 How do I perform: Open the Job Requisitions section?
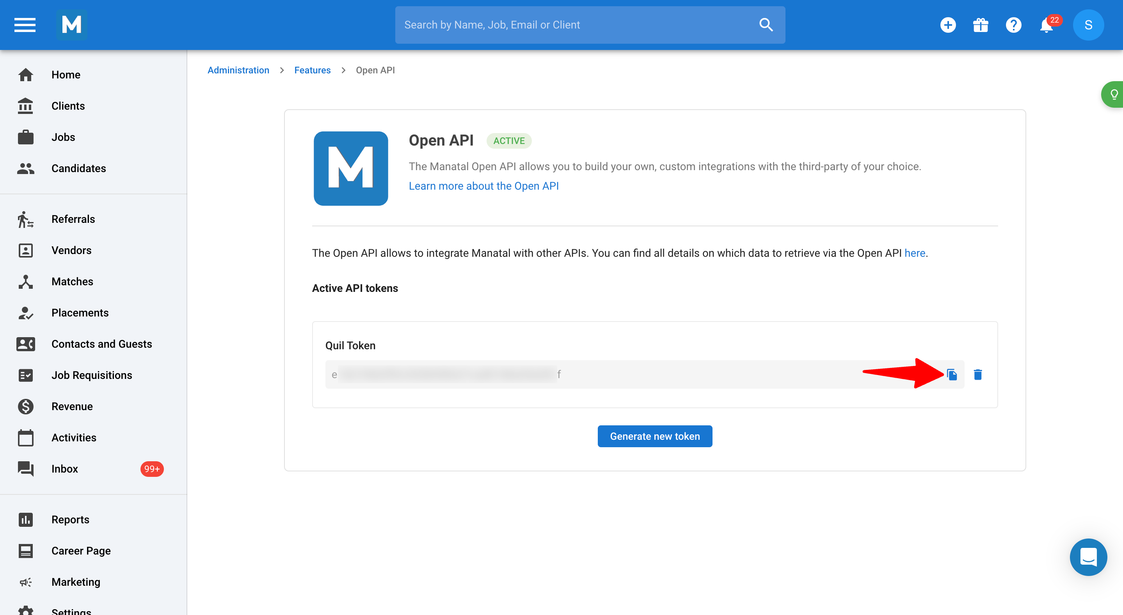point(93,375)
